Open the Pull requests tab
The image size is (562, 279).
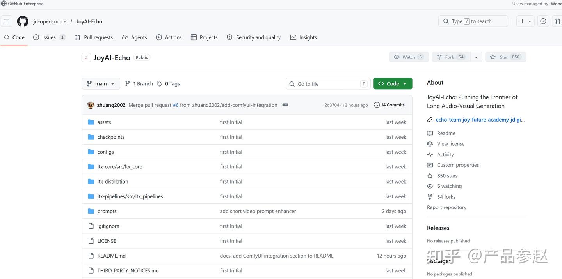[94, 37]
